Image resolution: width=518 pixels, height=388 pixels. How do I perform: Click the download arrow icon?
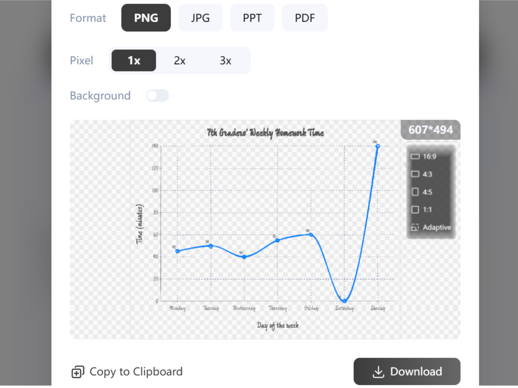click(x=379, y=372)
